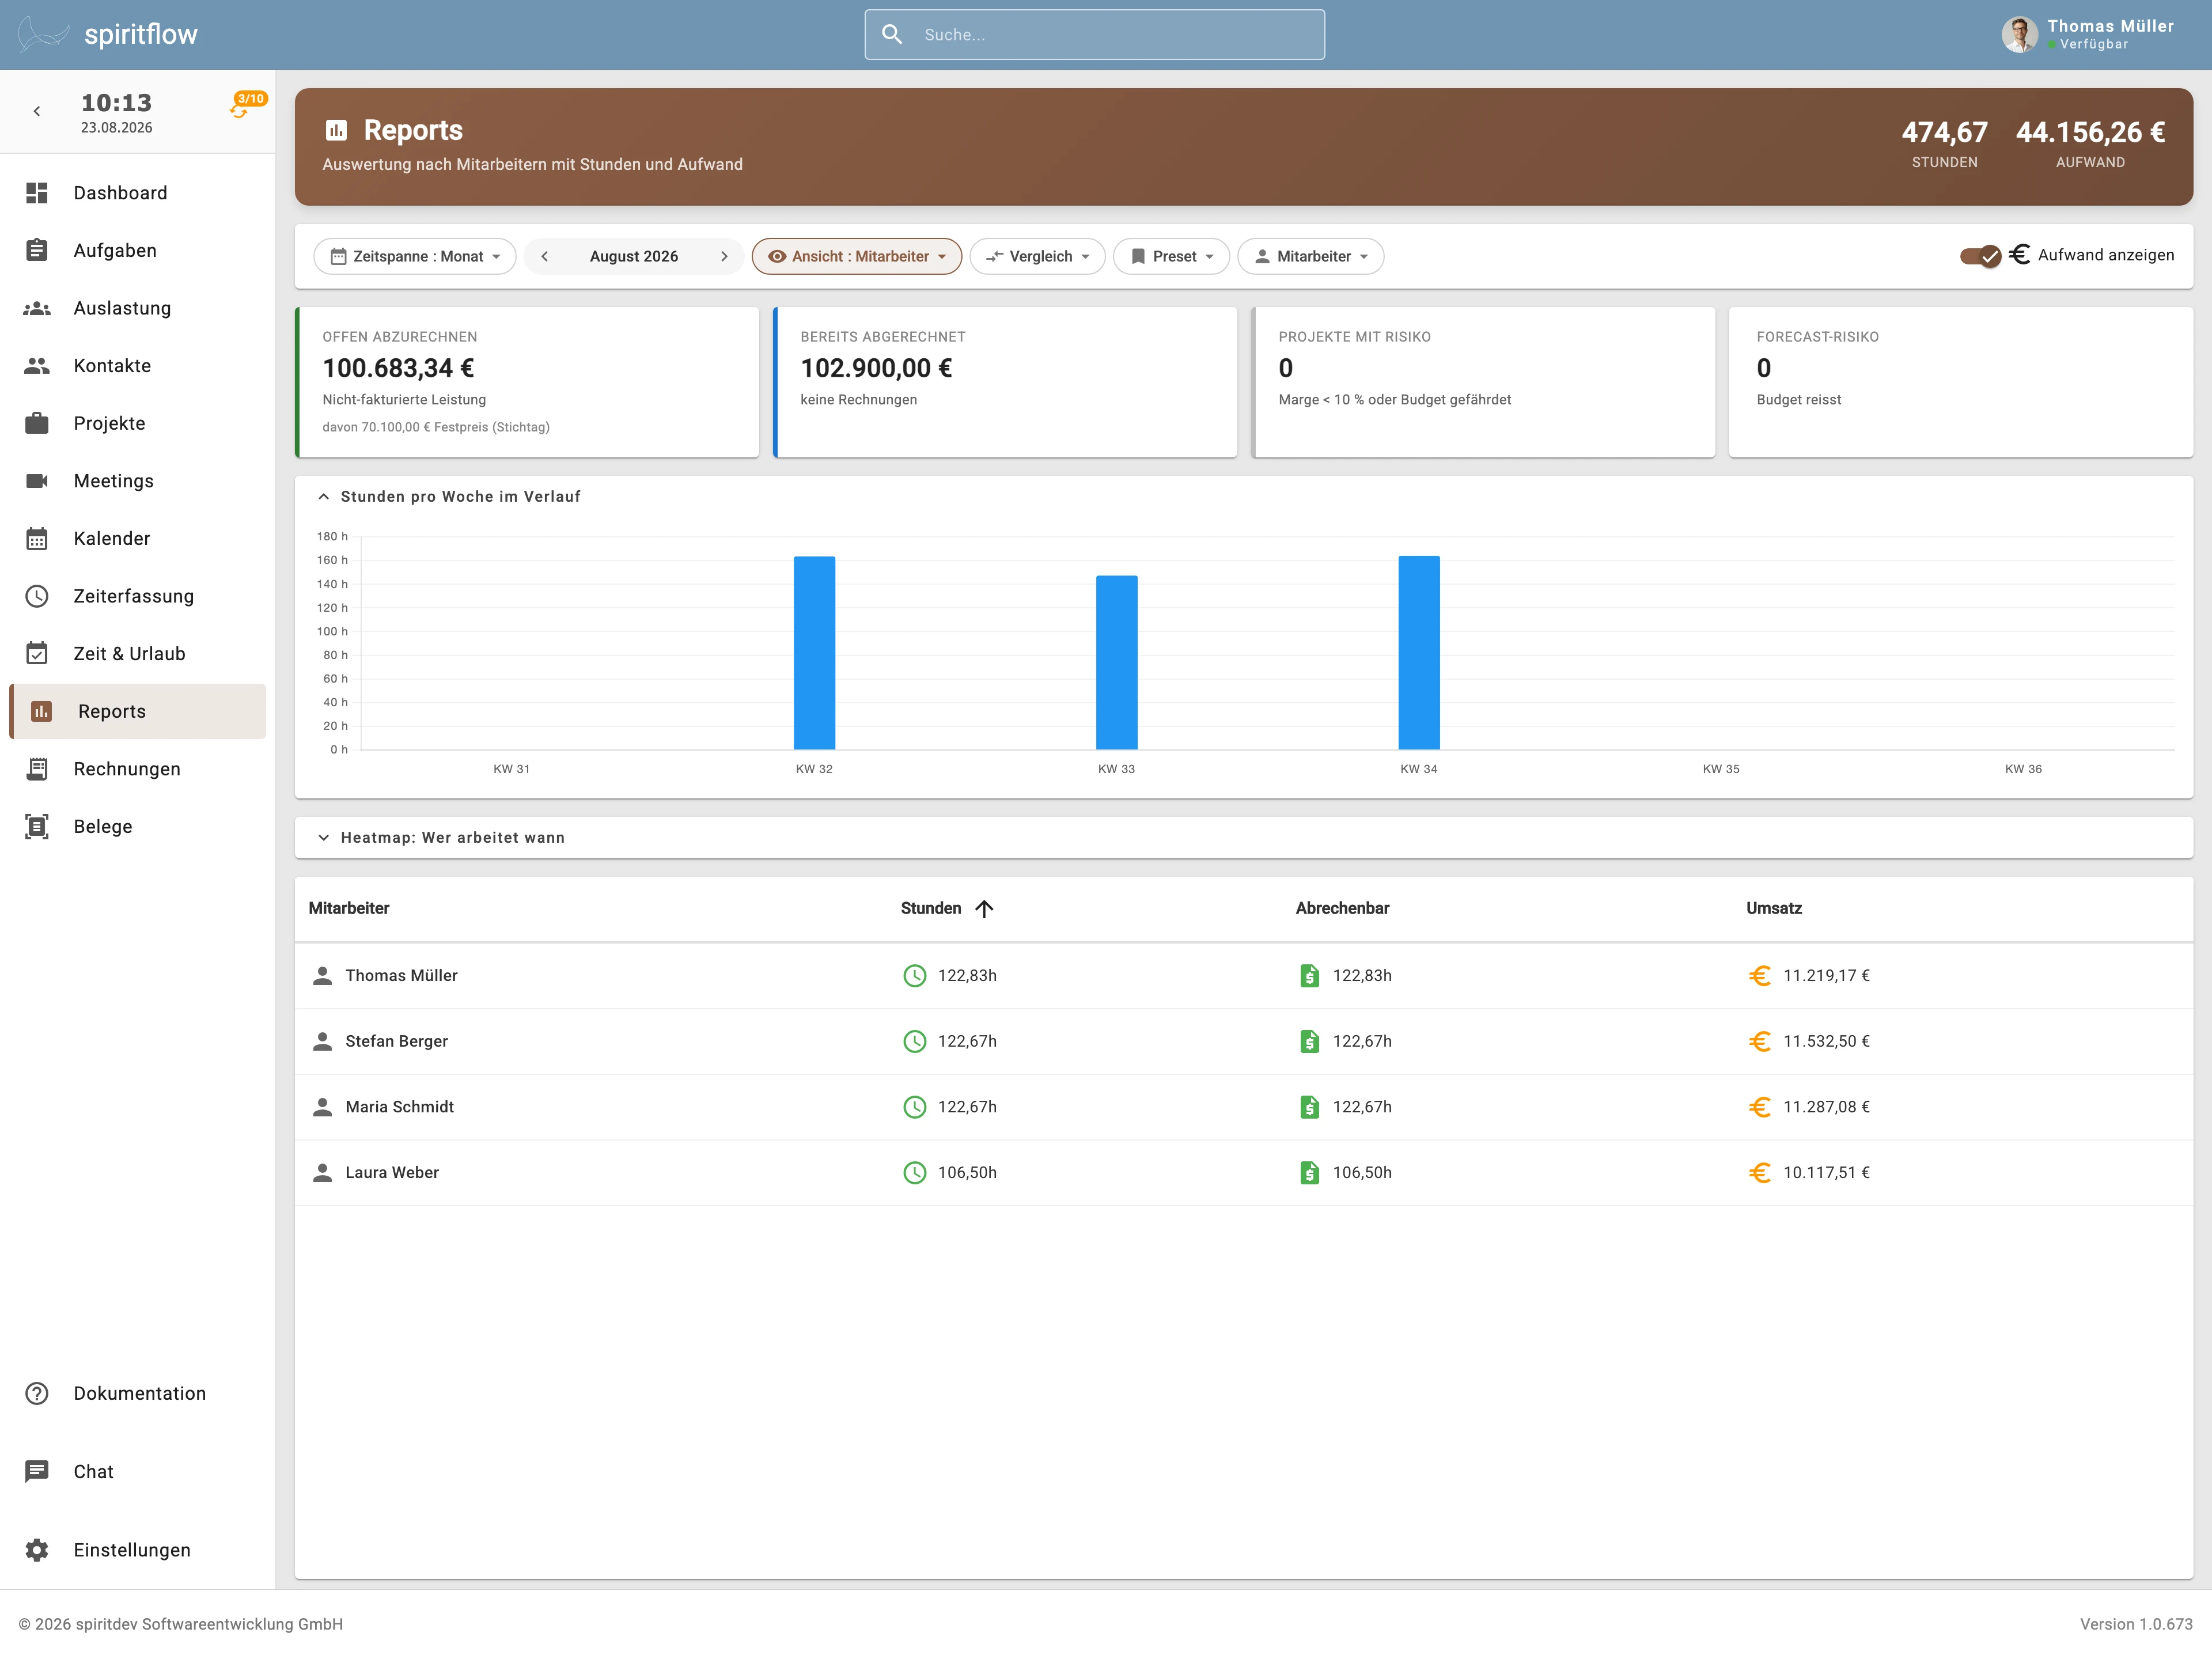Click the Forecast-Risiko card

click(1961, 382)
